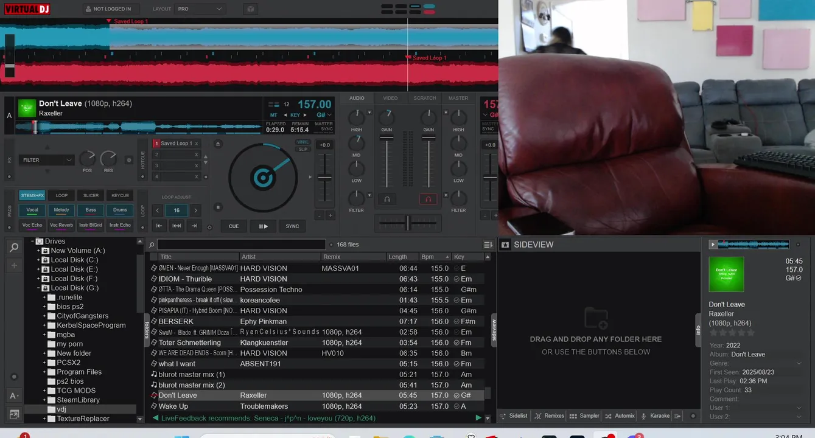Double the loop length with right arrow
Screen dimensions: 815x438
[x=195, y=210]
